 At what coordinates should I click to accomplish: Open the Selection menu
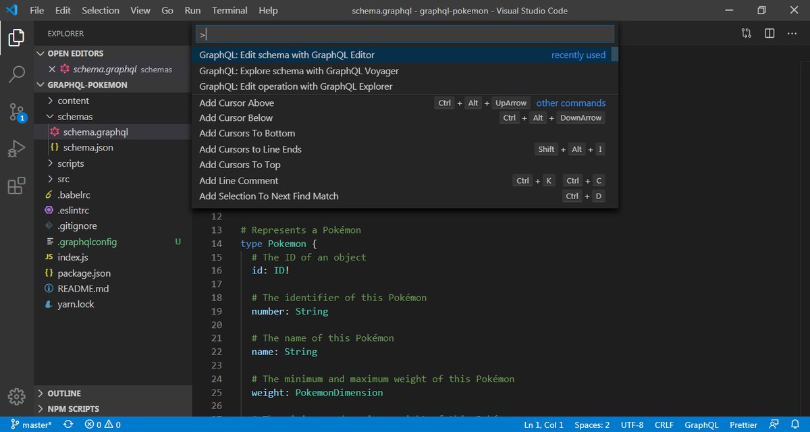pyautogui.click(x=101, y=11)
